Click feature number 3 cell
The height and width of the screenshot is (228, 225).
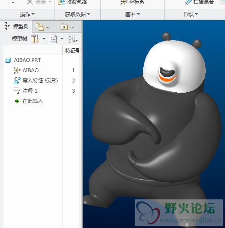point(73,91)
